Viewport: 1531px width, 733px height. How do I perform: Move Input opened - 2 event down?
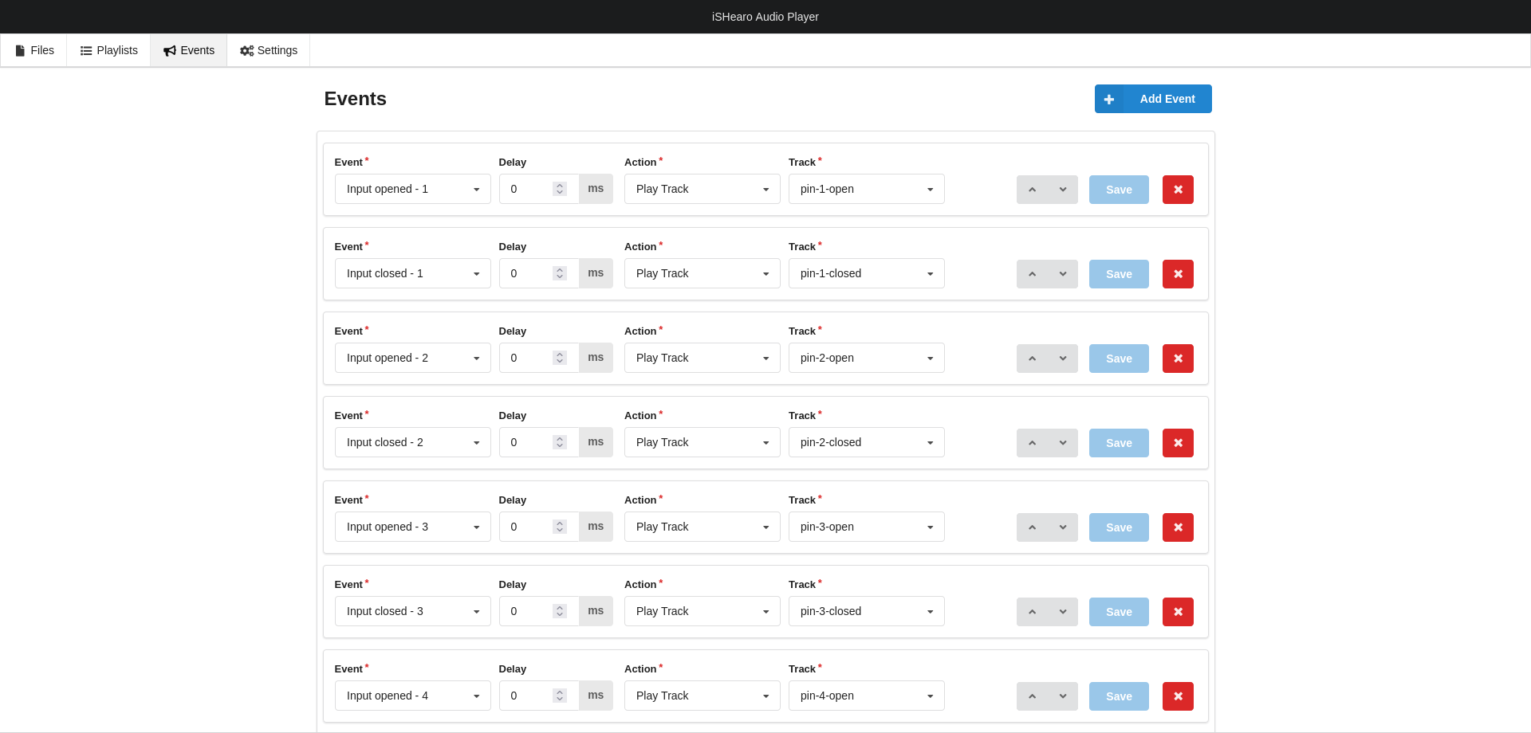(x=1063, y=359)
